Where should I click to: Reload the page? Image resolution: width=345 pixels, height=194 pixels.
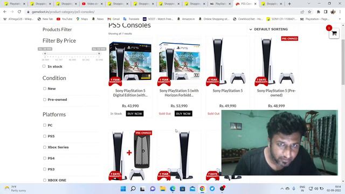click(x=19, y=12)
